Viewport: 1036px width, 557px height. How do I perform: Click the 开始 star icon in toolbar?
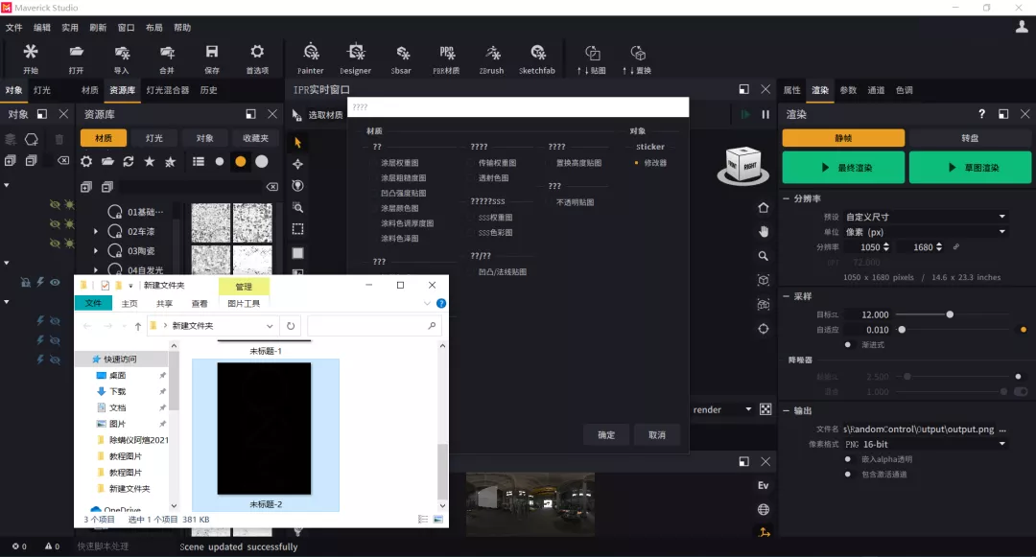pyautogui.click(x=31, y=52)
